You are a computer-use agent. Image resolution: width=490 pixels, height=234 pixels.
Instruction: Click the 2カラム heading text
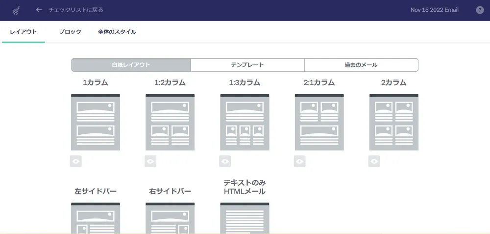pos(394,83)
